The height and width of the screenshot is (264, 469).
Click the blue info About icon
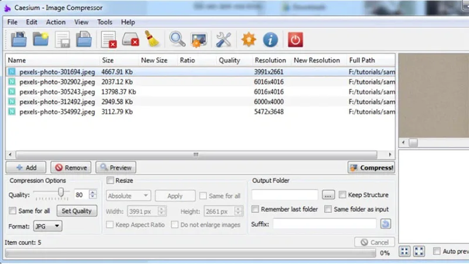coord(270,39)
